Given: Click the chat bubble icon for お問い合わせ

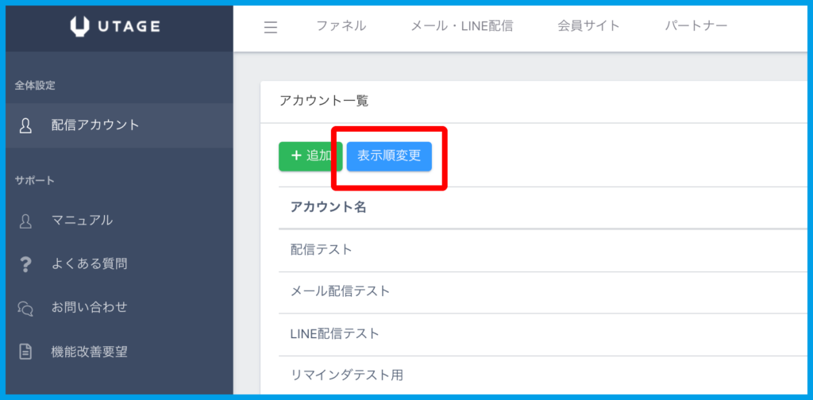Looking at the screenshot, I should 25,307.
